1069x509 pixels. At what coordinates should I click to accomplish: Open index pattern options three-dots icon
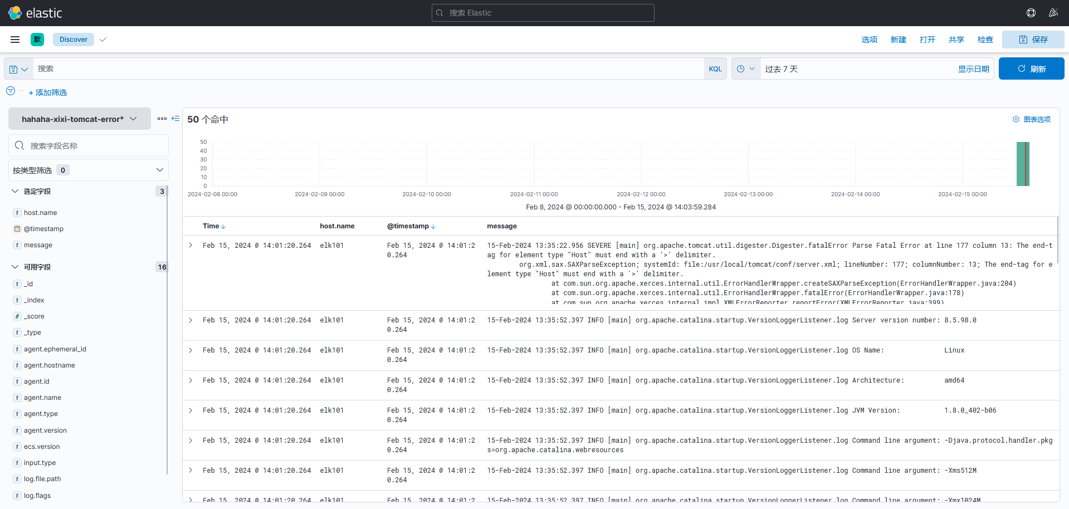pyautogui.click(x=162, y=119)
